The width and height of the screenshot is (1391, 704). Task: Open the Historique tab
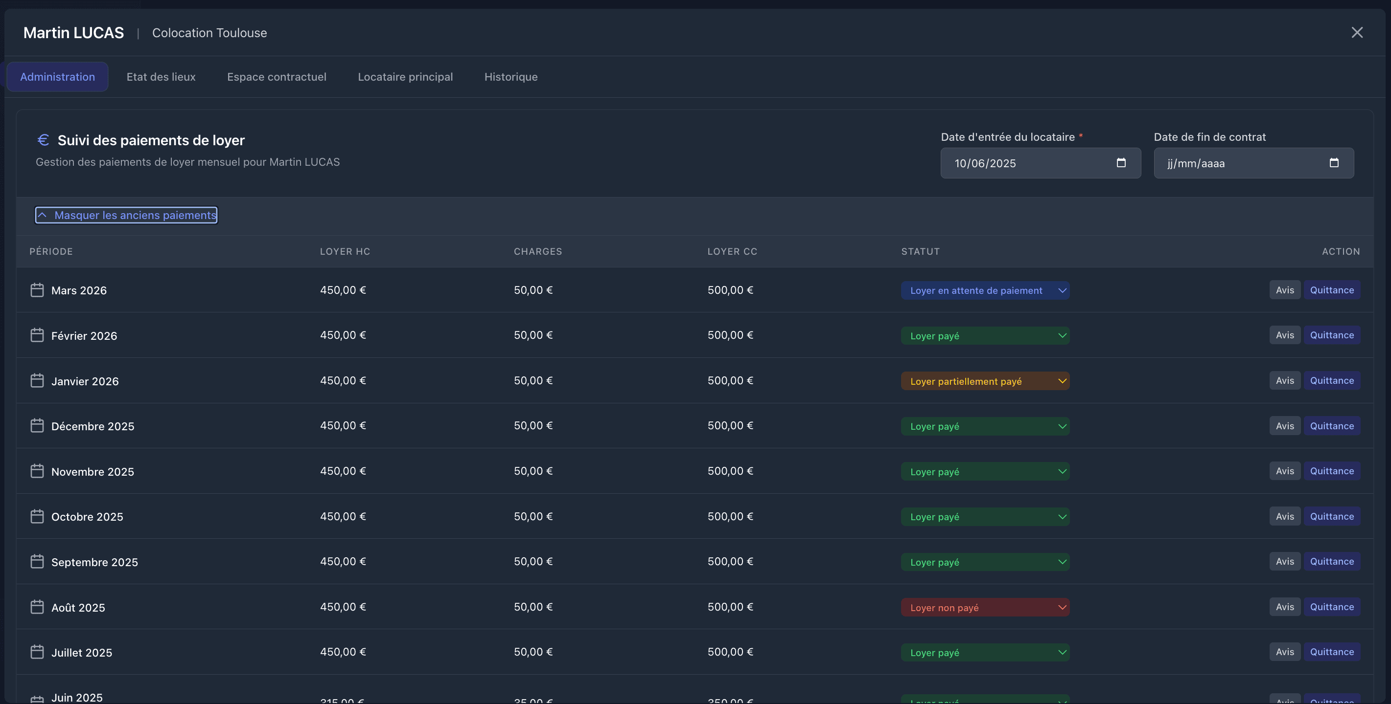point(511,77)
